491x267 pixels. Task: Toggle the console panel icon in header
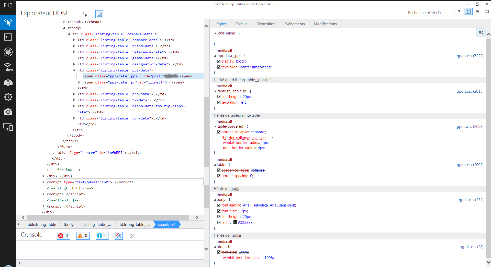coord(468,11)
